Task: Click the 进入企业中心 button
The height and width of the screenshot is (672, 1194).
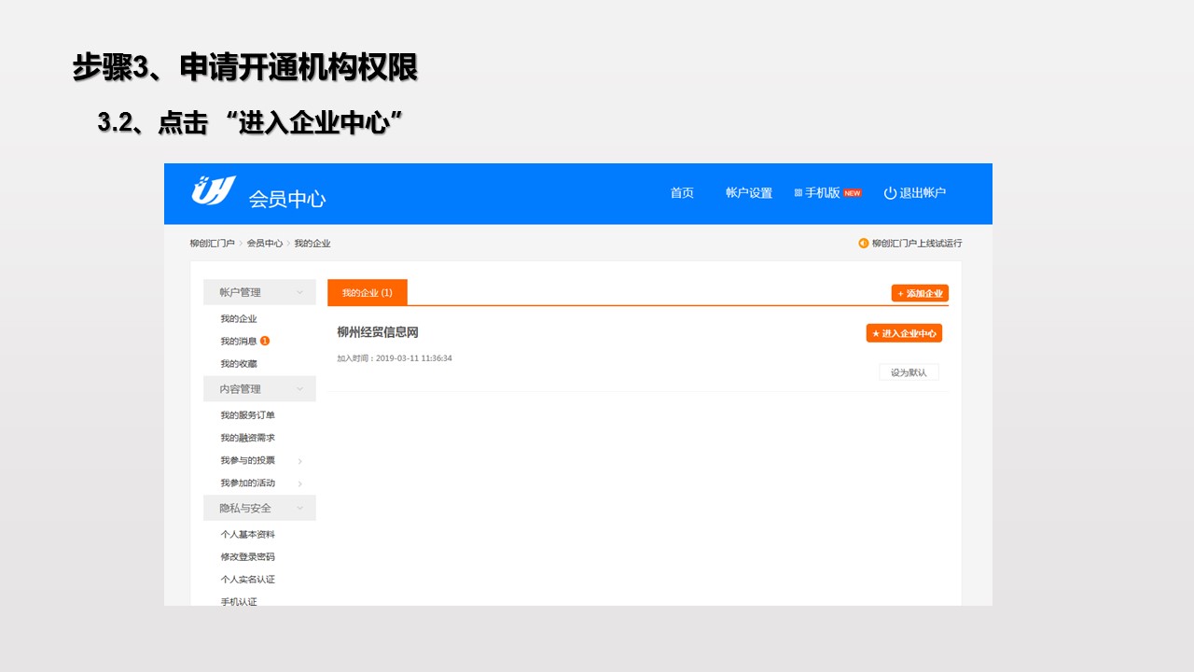Action: click(904, 333)
